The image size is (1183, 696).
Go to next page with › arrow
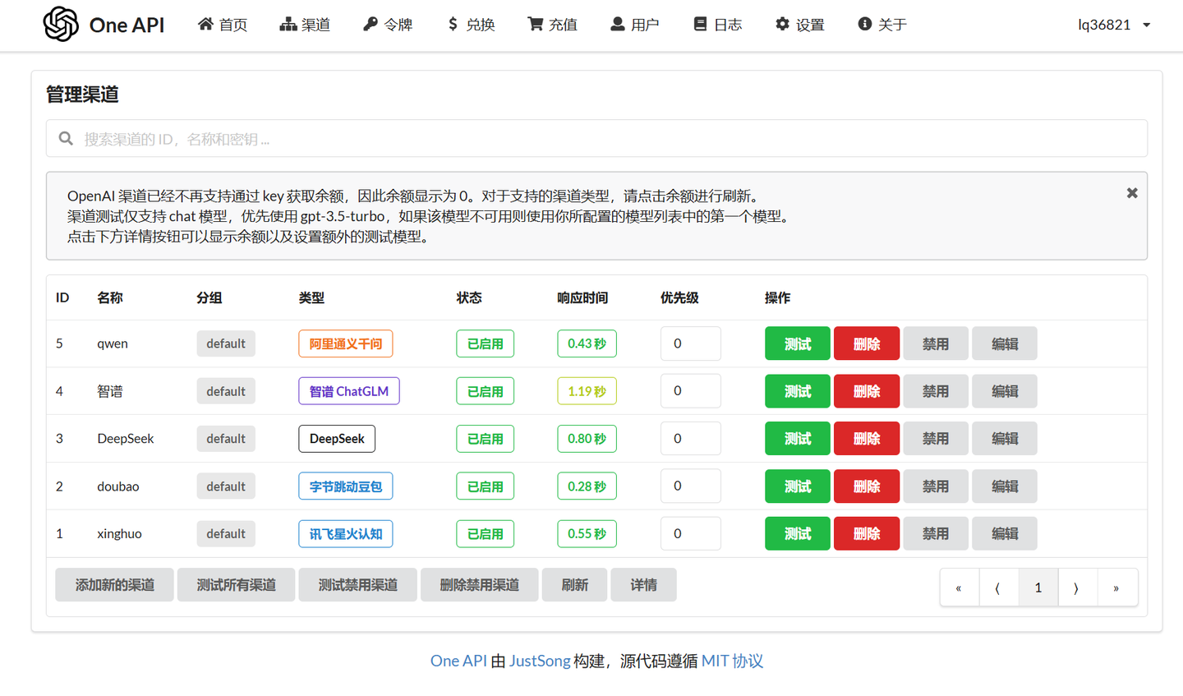coord(1076,588)
